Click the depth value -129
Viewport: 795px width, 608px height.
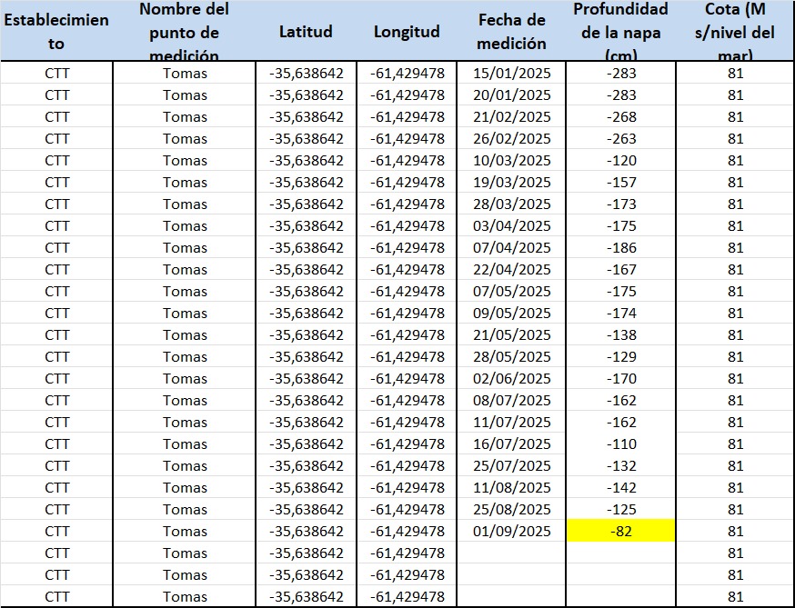[x=621, y=356]
